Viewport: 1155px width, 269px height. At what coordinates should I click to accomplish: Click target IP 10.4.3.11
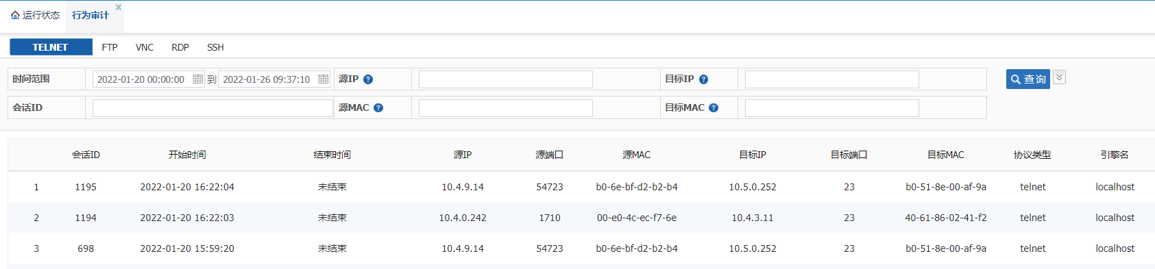753,218
